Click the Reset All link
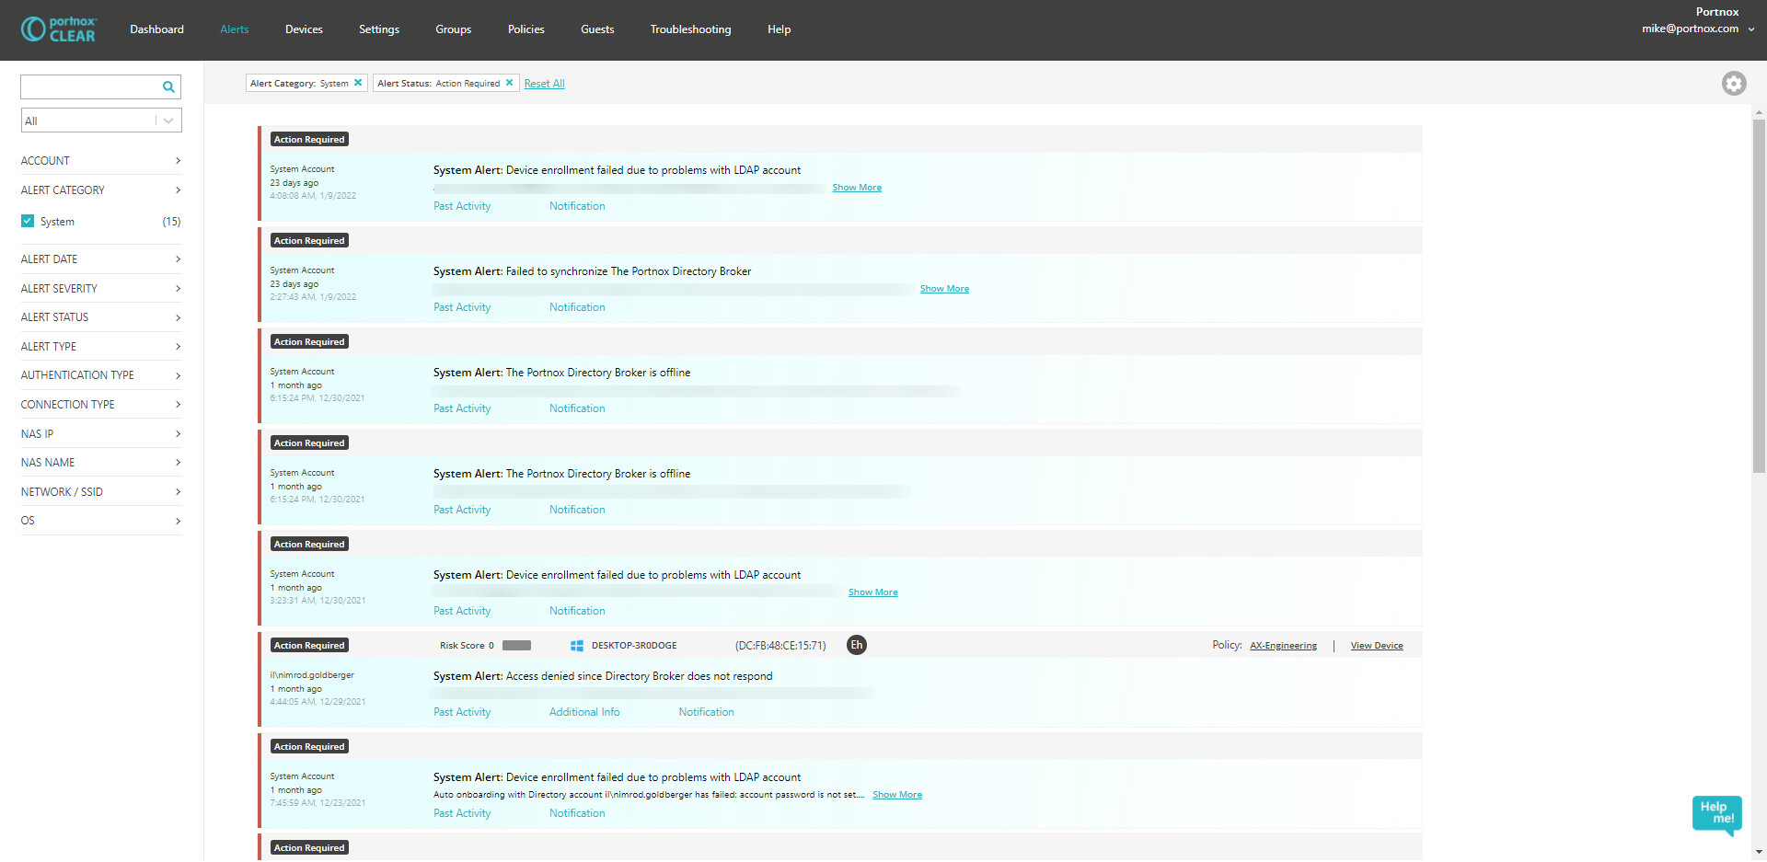This screenshot has height=862, width=1767. [x=545, y=84]
